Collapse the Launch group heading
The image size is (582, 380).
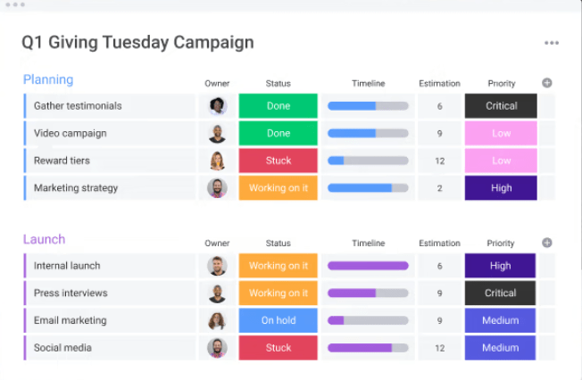[44, 239]
